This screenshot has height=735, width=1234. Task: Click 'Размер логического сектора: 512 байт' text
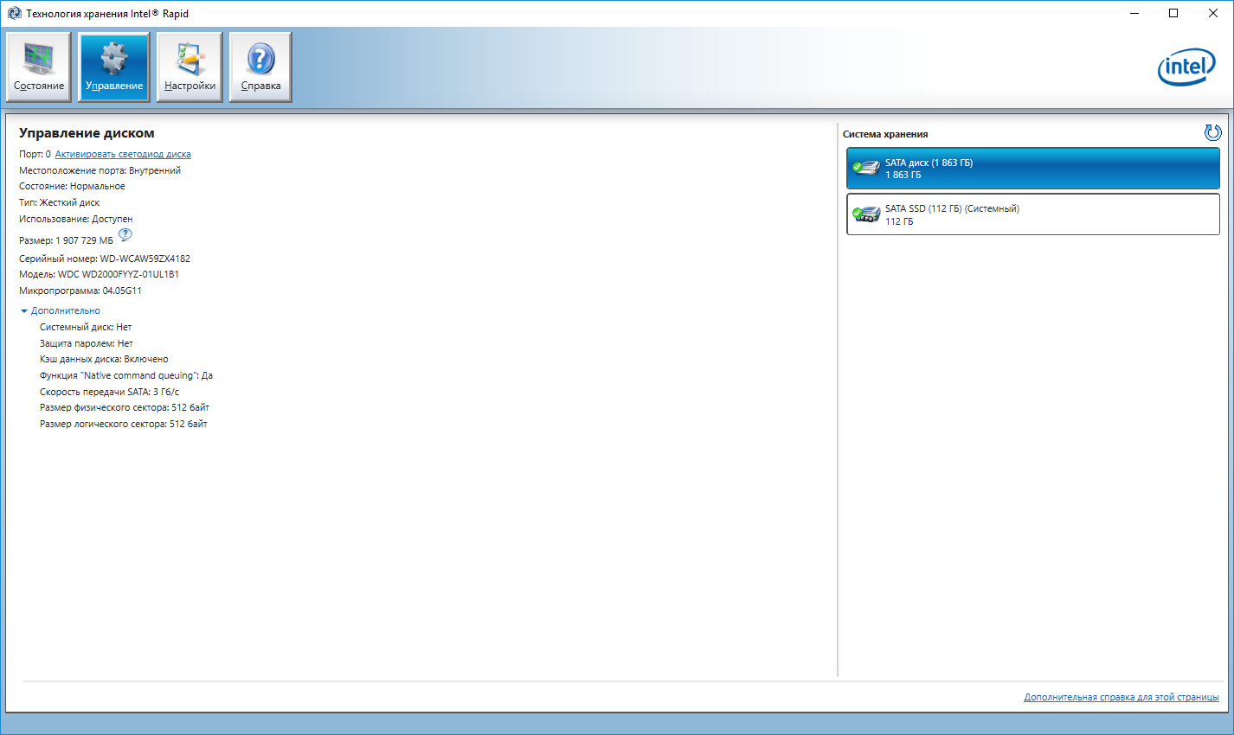coord(124,424)
